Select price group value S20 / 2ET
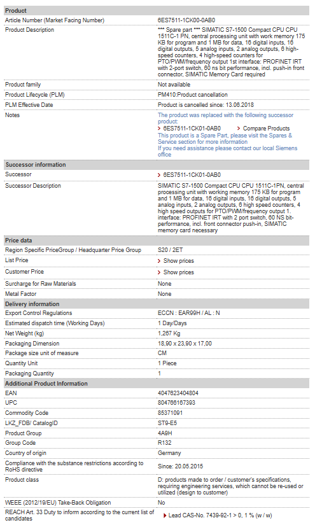 pos(171,250)
